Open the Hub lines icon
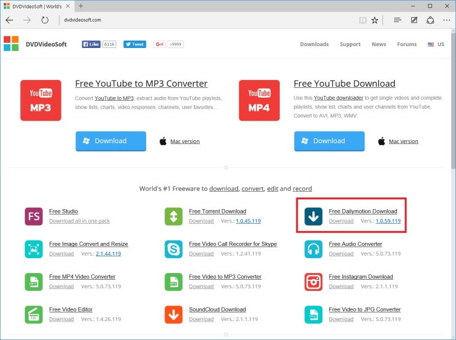Screen dimensions: 456x340 (397, 20)
